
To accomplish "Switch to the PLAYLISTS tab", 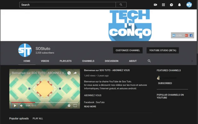I will click(x=65, y=61).
